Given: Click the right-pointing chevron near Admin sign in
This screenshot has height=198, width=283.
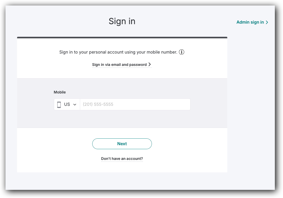Looking at the screenshot, I should [267, 22].
